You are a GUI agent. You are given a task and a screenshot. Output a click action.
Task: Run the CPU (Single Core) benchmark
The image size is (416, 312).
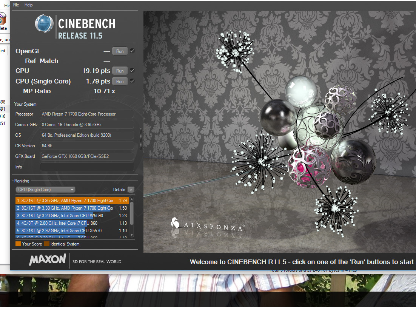[120, 82]
